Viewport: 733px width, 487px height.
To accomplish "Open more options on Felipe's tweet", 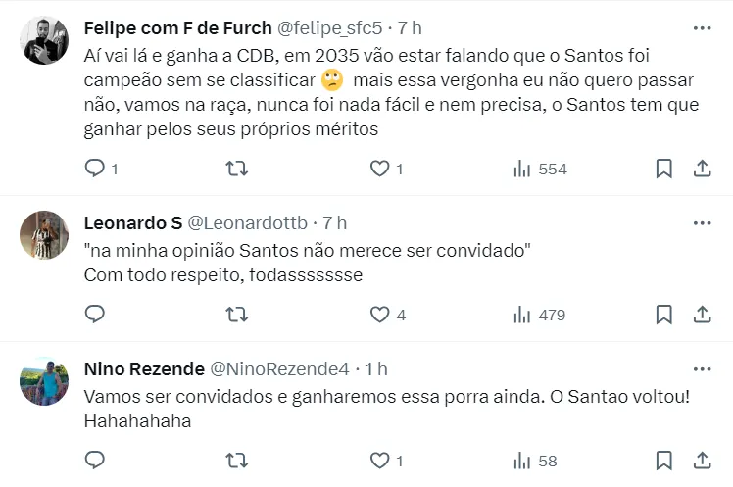I will (x=702, y=27).
